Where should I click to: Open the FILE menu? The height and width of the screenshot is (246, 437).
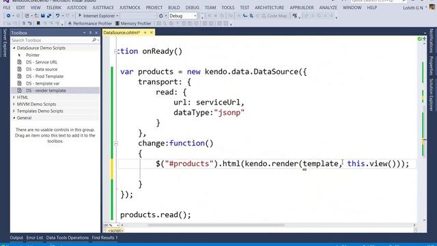pos(7,8)
